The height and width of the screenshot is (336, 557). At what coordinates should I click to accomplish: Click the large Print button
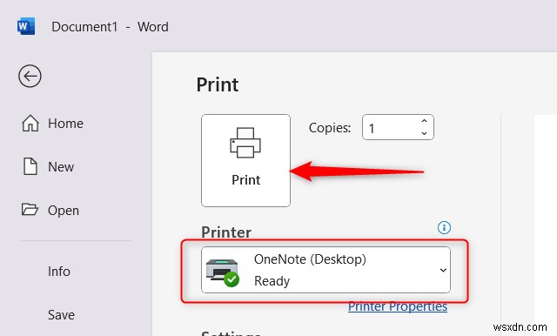(x=245, y=160)
